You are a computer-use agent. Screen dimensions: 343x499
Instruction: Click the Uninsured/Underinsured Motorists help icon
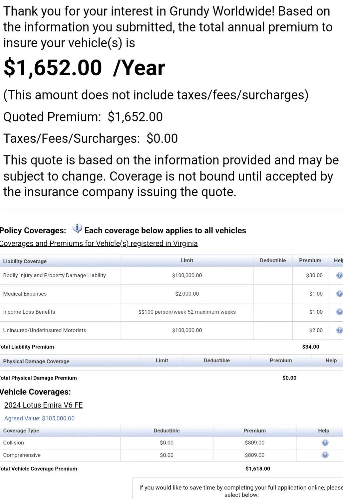coord(339,330)
